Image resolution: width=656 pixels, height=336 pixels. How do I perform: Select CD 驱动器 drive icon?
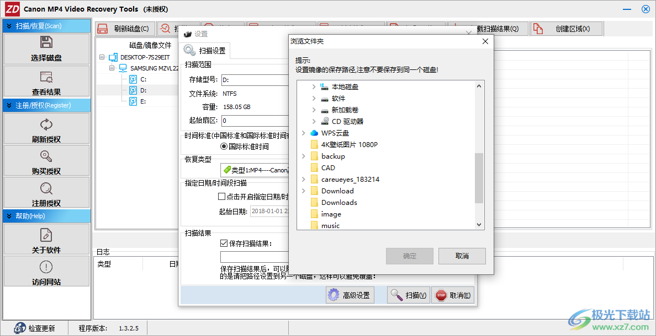pyautogui.click(x=325, y=122)
